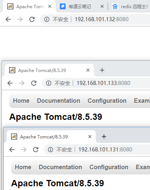Screen dimensions: 150x190
Task: Click the Baidu paw tab favicon
Action: (115, 6)
